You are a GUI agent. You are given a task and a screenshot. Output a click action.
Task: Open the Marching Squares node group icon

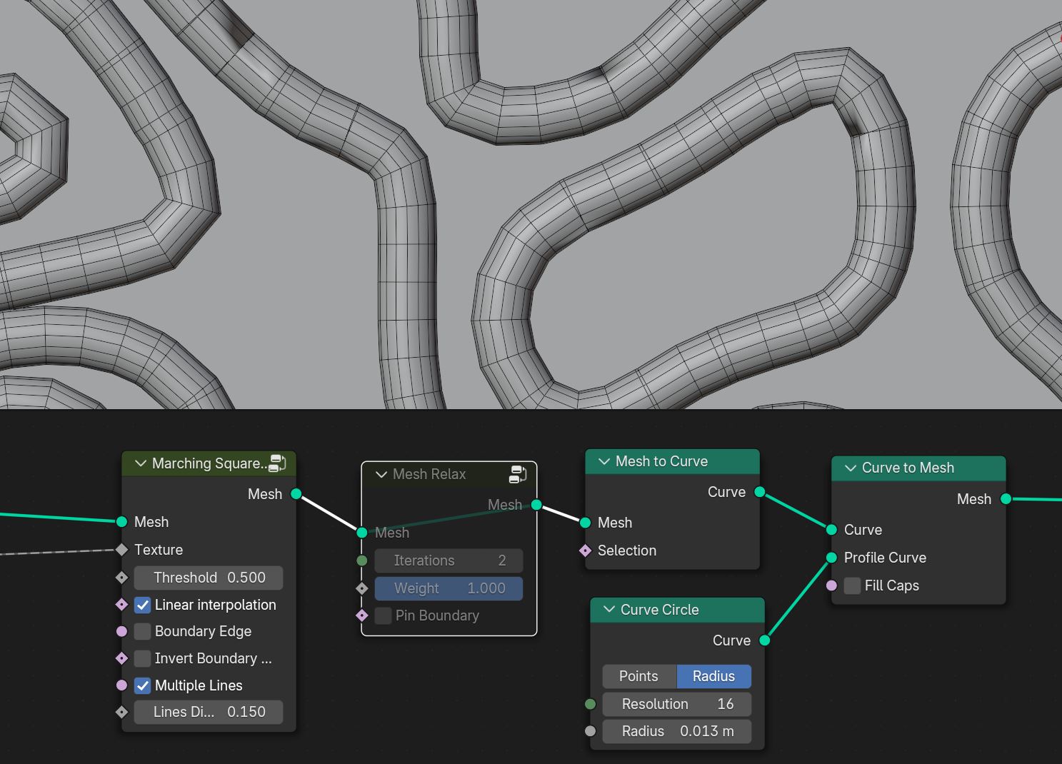(278, 463)
